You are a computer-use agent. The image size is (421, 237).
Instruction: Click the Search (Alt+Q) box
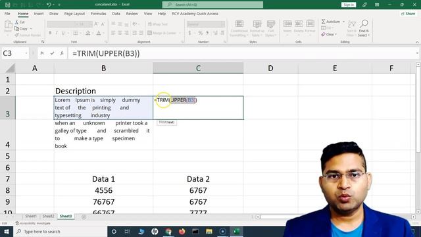pos(212,5)
